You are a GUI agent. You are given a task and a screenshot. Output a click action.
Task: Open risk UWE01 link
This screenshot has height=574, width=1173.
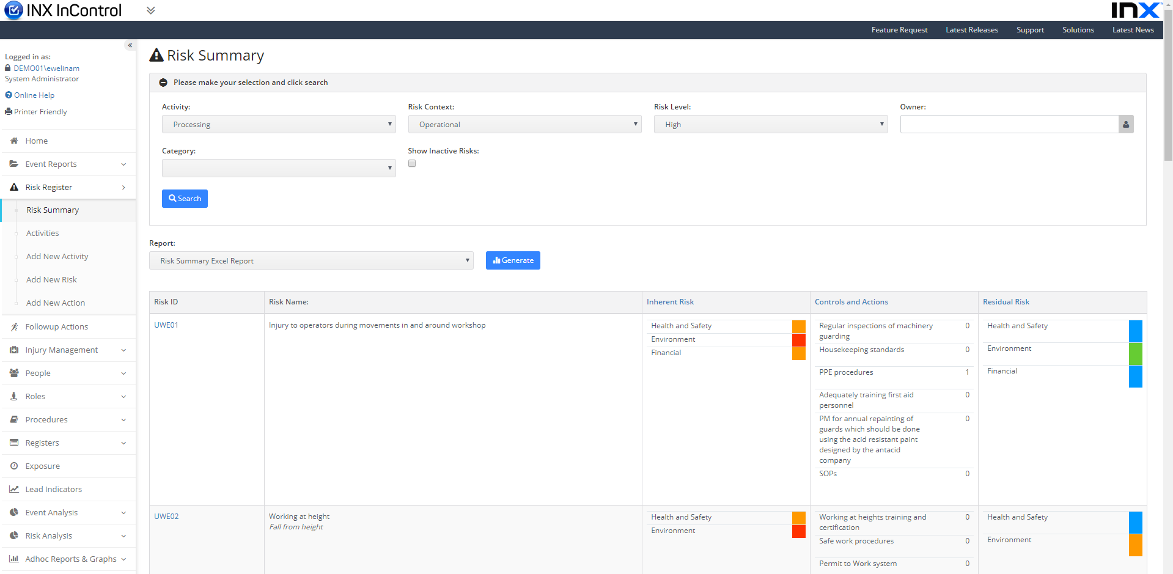(x=166, y=325)
